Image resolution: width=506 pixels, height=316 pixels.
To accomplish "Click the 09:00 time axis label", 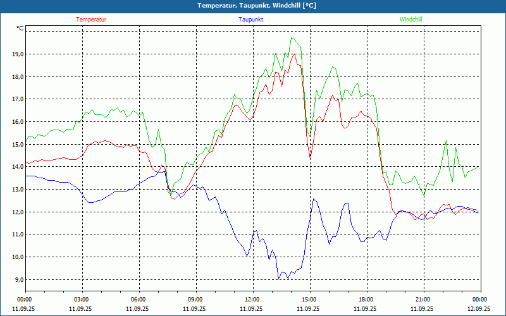I will point(195,300).
